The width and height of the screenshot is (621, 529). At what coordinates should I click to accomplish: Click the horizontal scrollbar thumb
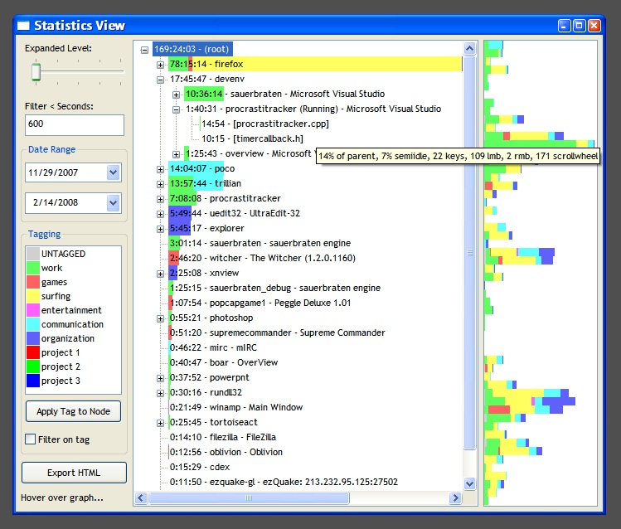pos(249,497)
